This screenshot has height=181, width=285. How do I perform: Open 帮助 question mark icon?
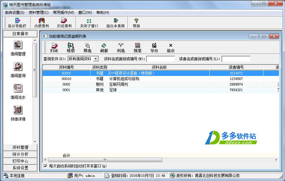[136, 20]
